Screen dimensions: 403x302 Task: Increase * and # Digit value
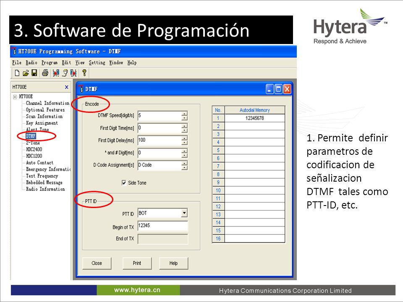click(184, 150)
